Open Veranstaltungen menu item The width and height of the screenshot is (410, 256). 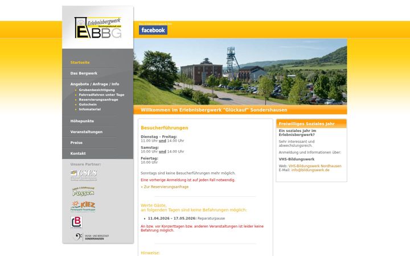coord(87,132)
